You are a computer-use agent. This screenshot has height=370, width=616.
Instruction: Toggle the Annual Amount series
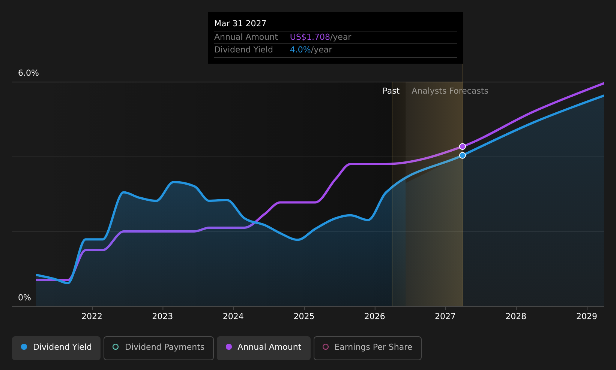264,348
